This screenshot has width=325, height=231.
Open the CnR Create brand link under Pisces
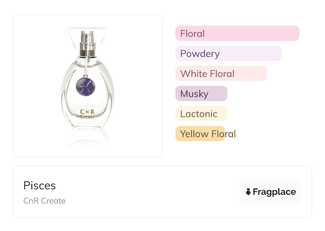pyautogui.click(x=44, y=201)
